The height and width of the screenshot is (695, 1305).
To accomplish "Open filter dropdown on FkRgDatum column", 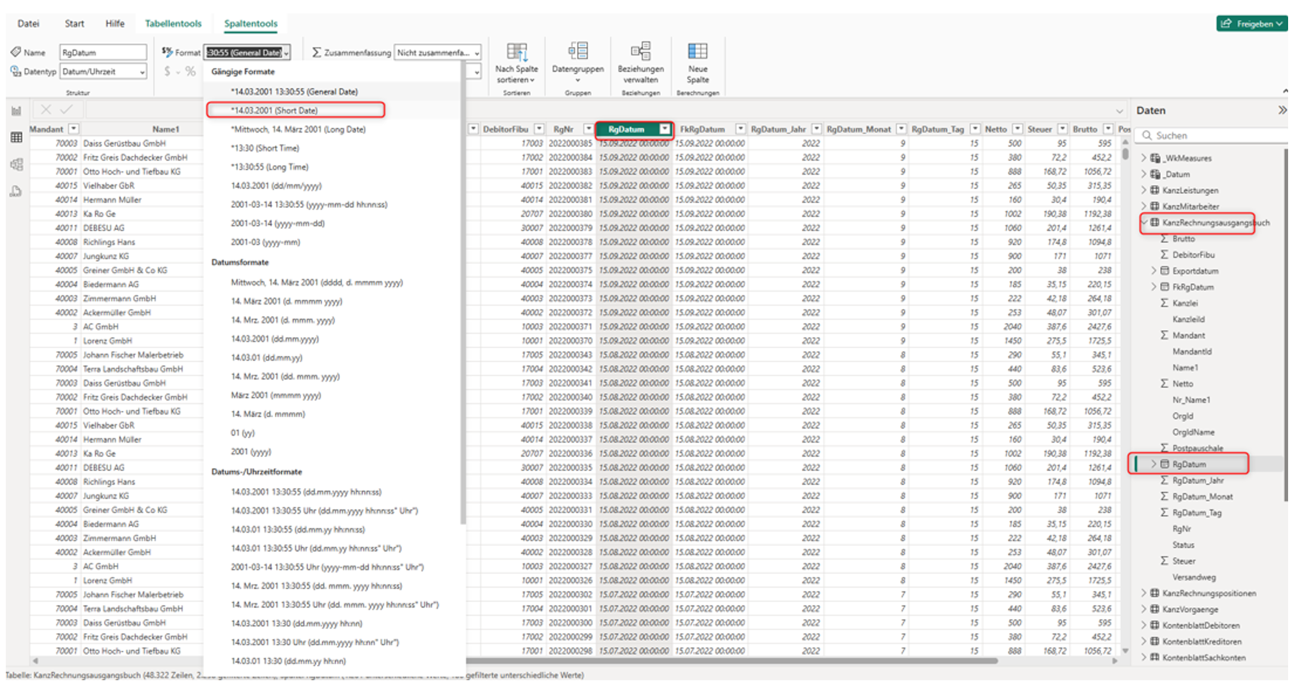I will [741, 129].
